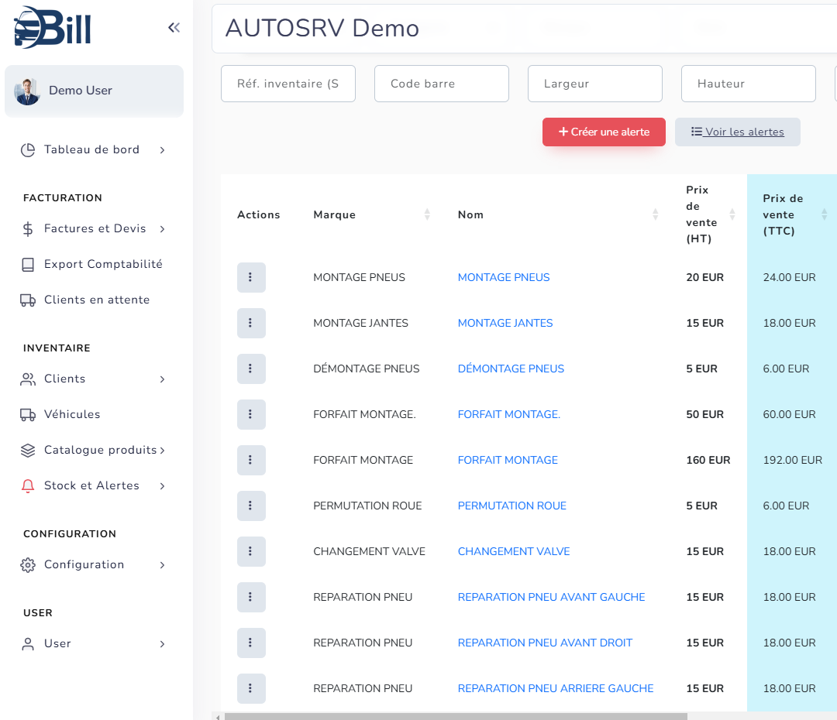Expand Clients submenu chevron

pyautogui.click(x=162, y=379)
